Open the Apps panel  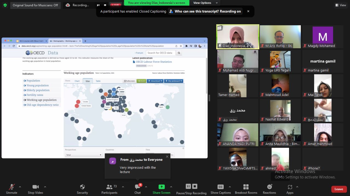point(290,189)
